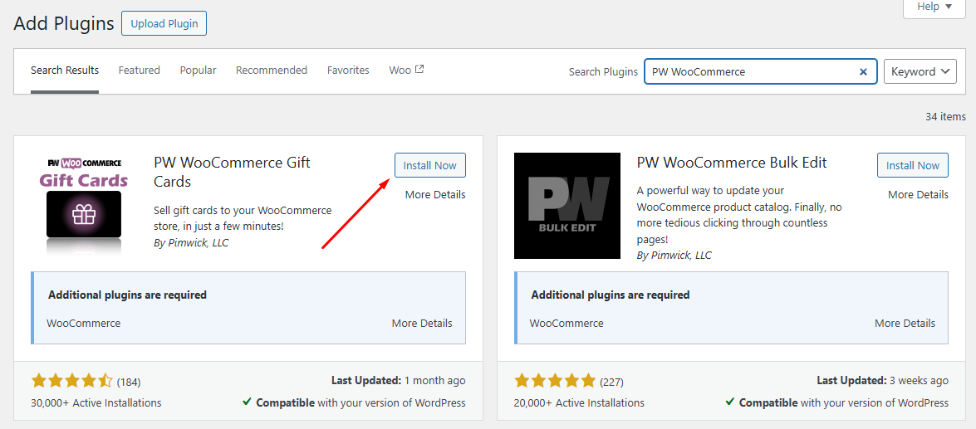The width and height of the screenshot is (976, 429).
Task: Click the 20,000+ Active Installations text
Action: 579,403
